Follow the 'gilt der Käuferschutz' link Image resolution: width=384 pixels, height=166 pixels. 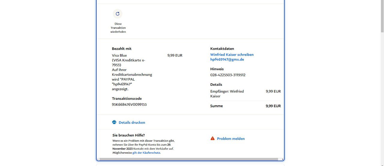[x=146, y=153]
